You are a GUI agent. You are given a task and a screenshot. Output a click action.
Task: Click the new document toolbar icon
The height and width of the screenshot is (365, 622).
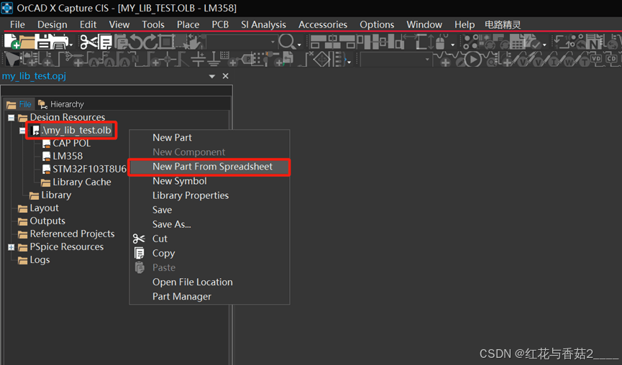[12, 41]
